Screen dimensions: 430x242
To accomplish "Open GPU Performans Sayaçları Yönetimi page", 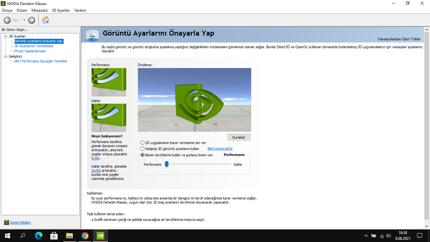I will click(41, 61).
